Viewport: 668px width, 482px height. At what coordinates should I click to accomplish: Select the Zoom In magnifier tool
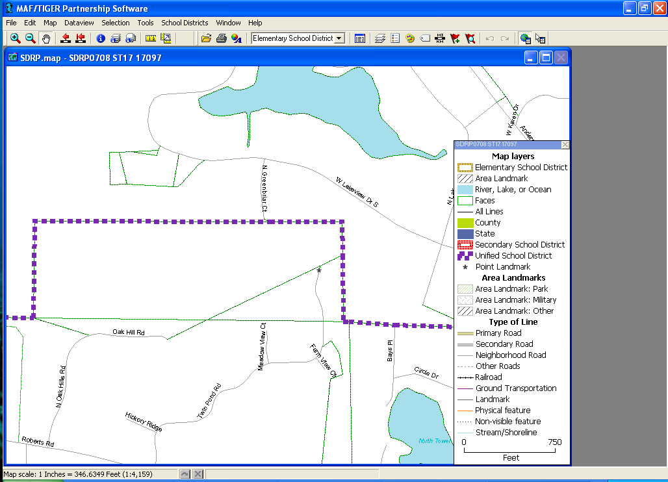[x=15, y=38]
